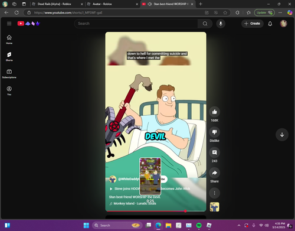Open a new browser tab

pos(201,4)
